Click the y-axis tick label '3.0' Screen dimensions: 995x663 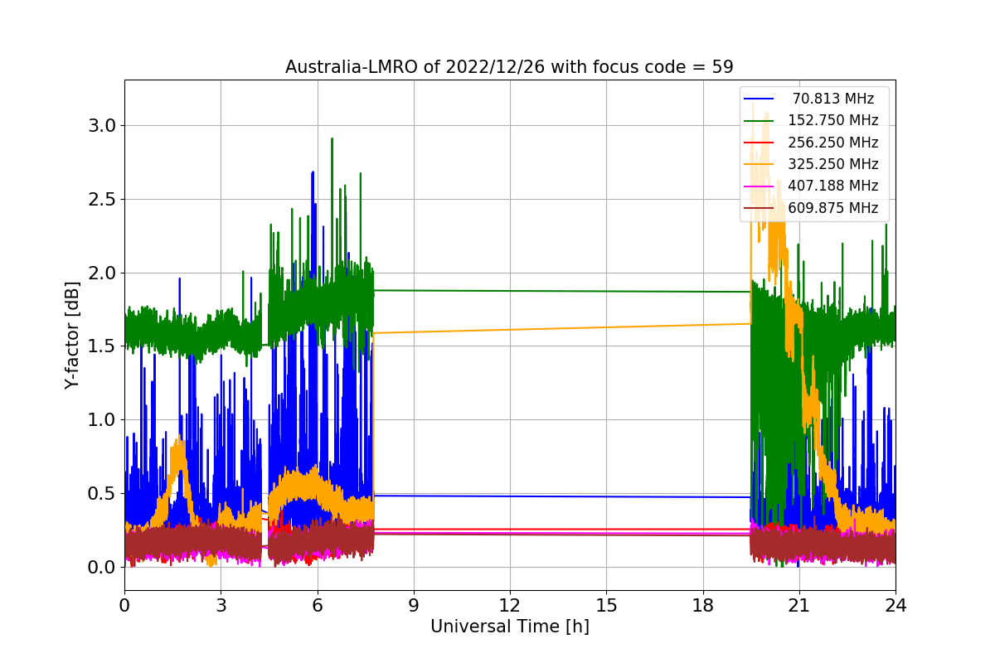(x=102, y=126)
